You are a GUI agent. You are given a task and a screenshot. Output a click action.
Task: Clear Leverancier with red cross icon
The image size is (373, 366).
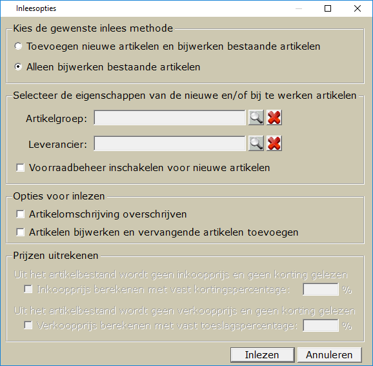(x=274, y=143)
